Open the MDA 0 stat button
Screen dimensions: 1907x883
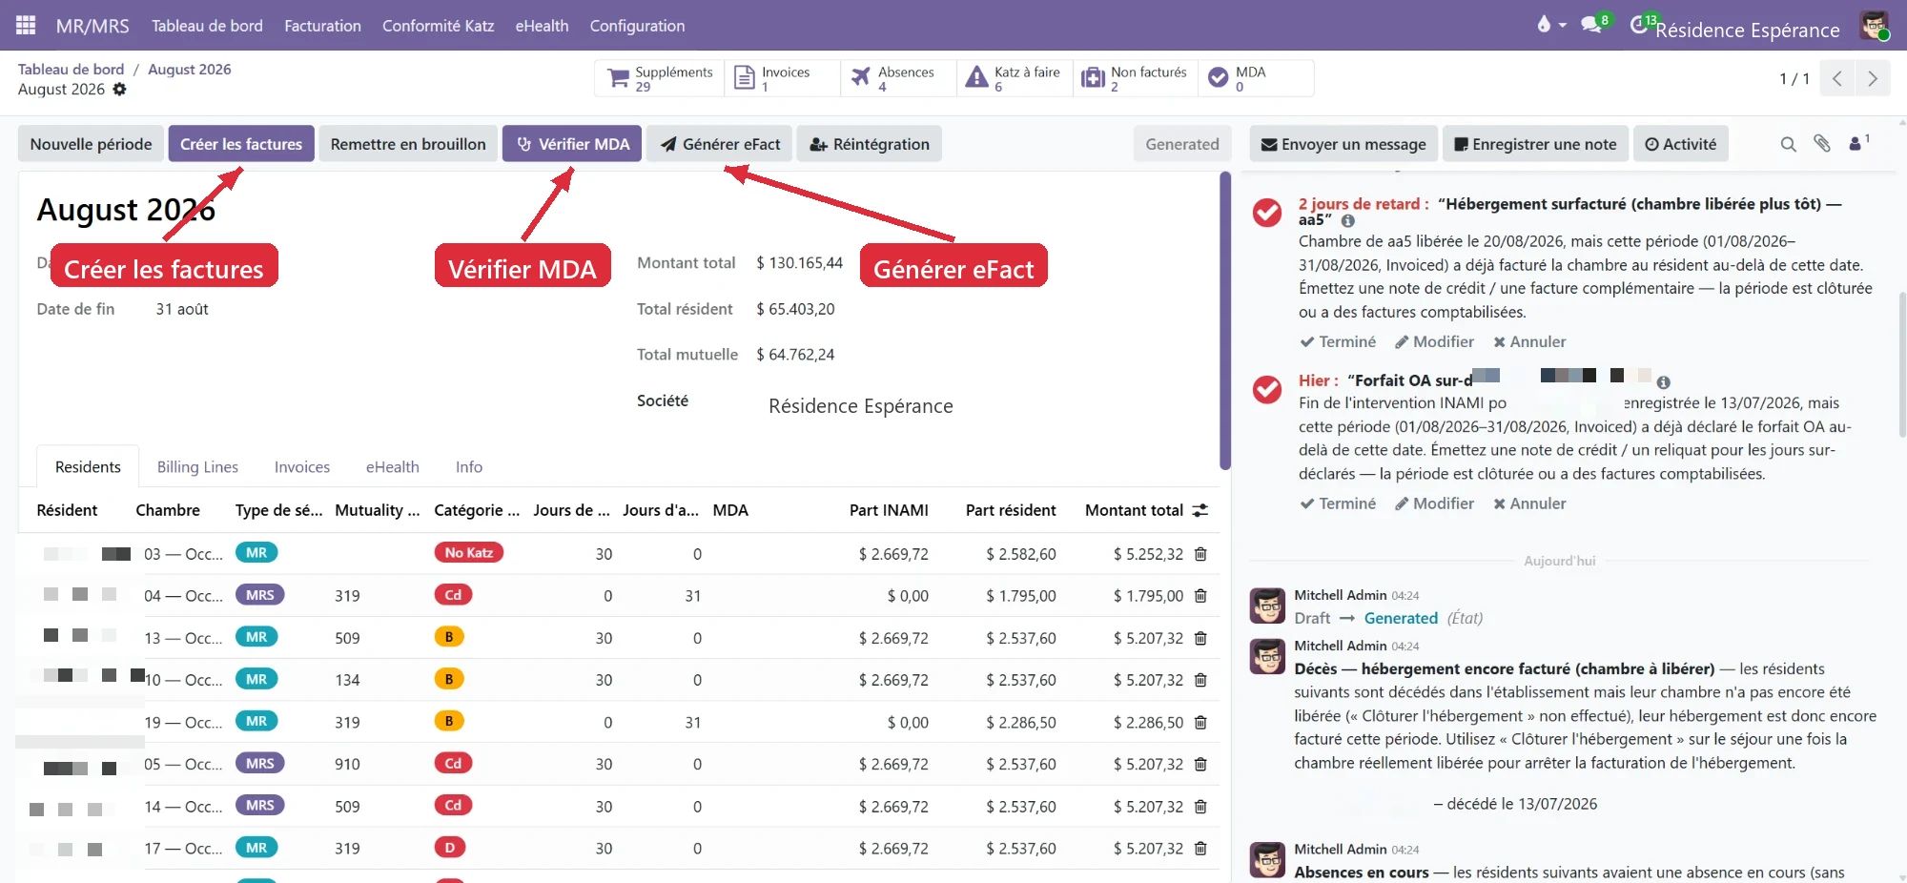coord(1255,78)
